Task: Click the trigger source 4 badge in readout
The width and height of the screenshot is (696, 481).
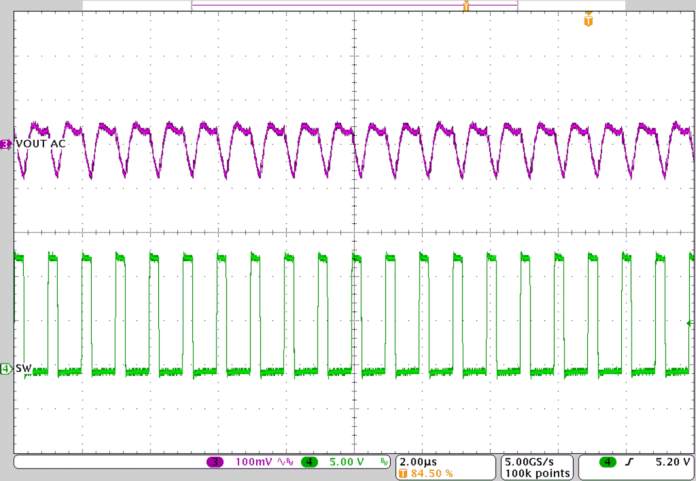Action: tap(608, 462)
